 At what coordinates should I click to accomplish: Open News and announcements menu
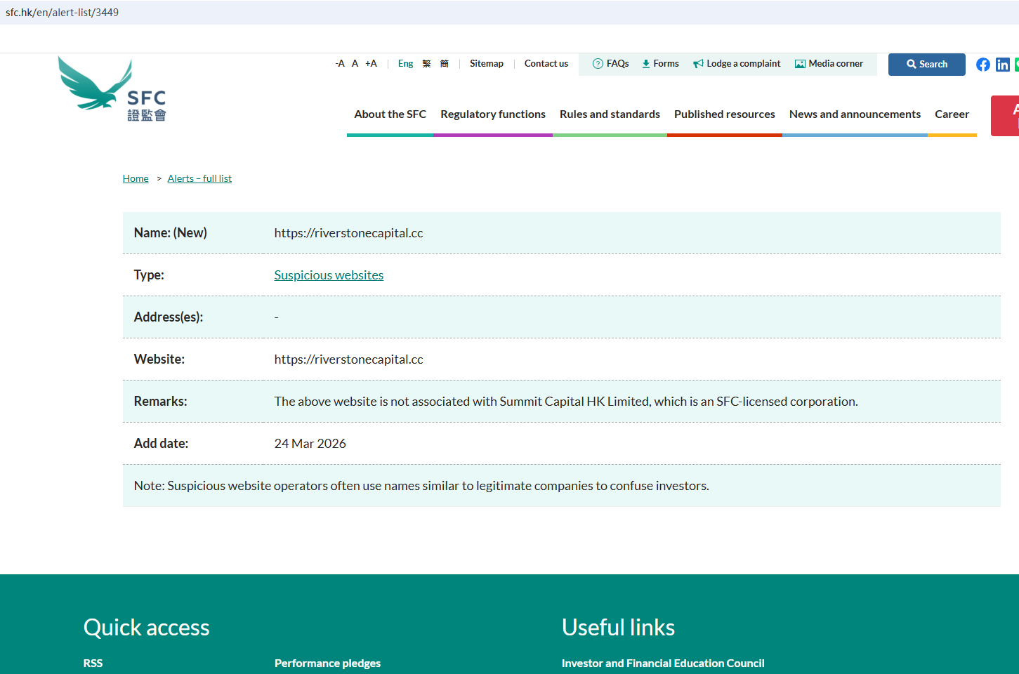tap(854, 114)
